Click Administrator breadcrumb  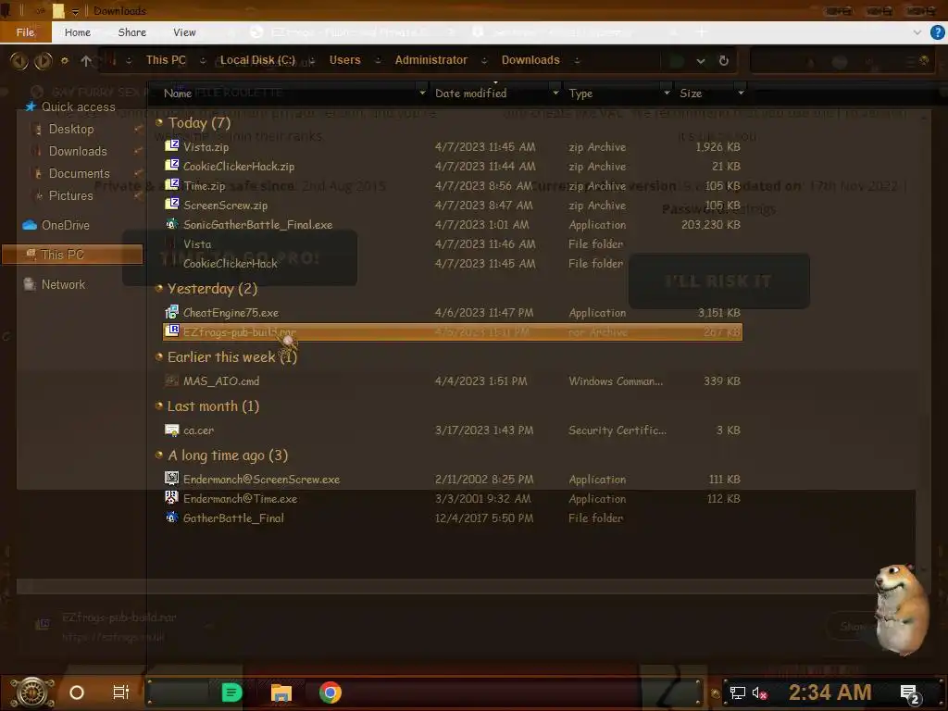431,60
